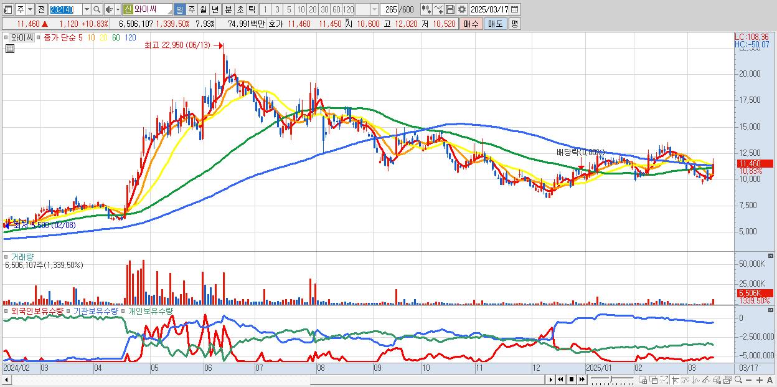777x387 pixels.
Task: Select the 일 (daily) period tab
Action: click(x=179, y=9)
